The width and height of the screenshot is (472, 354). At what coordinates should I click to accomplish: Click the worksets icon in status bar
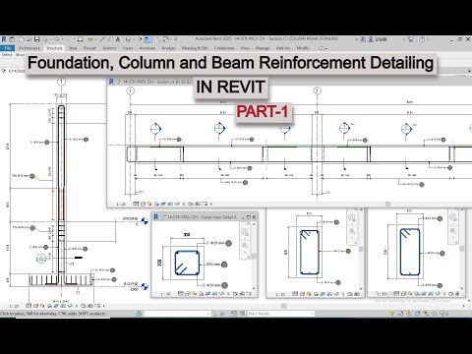[139, 314]
